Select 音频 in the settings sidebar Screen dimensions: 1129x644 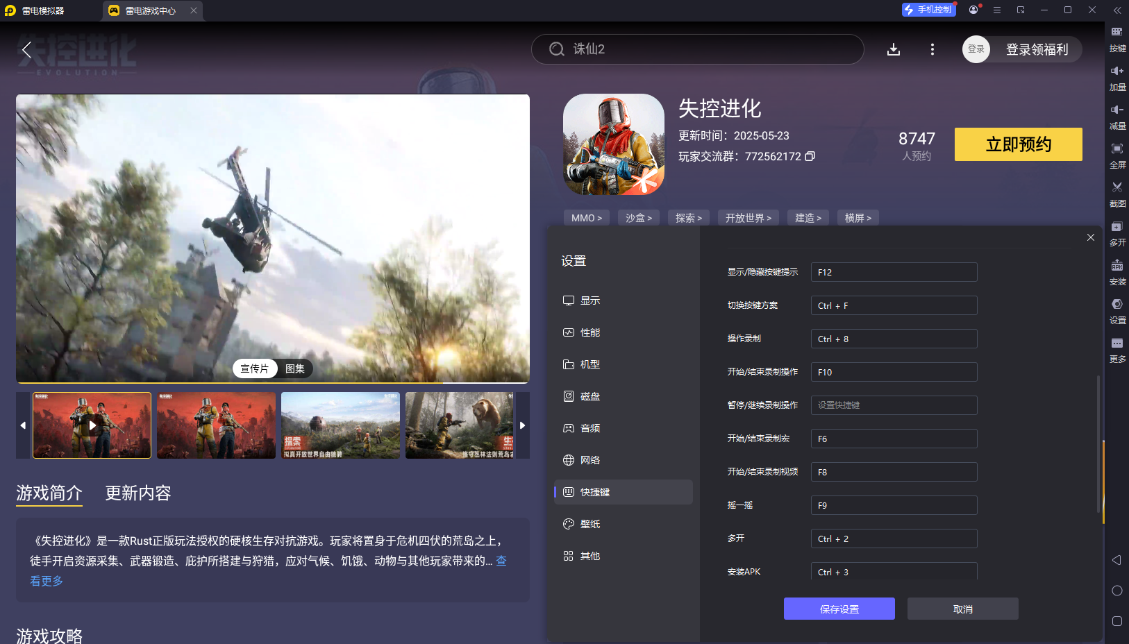591,428
